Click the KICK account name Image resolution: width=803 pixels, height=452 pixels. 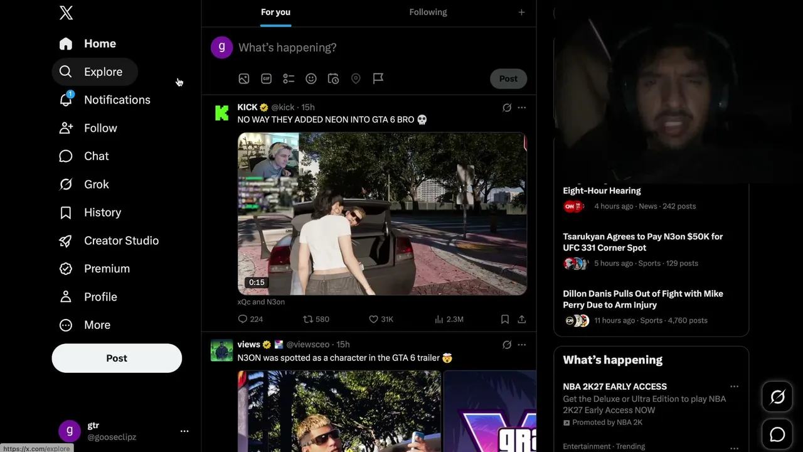(x=247, y=107)
